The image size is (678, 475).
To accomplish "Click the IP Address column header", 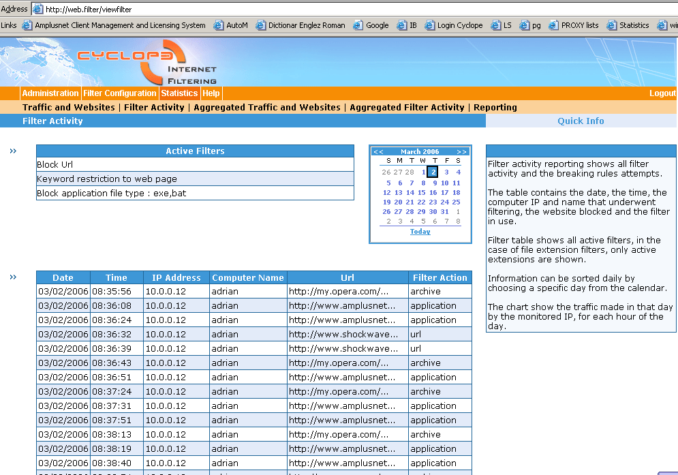I will pyautogui.click(x=176, y=278).
